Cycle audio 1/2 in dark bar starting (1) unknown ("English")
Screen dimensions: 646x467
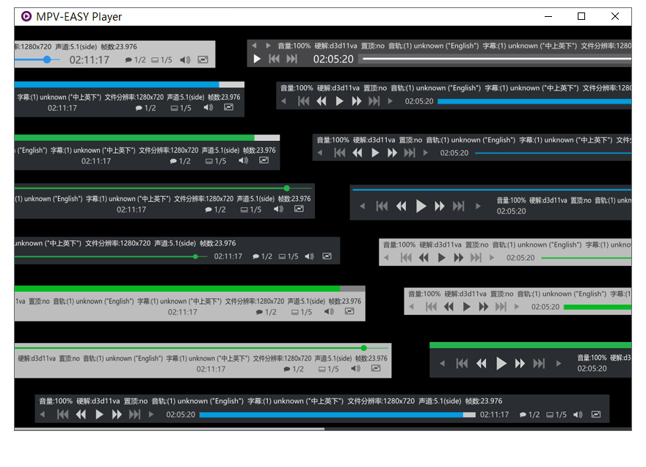[216, 210]
